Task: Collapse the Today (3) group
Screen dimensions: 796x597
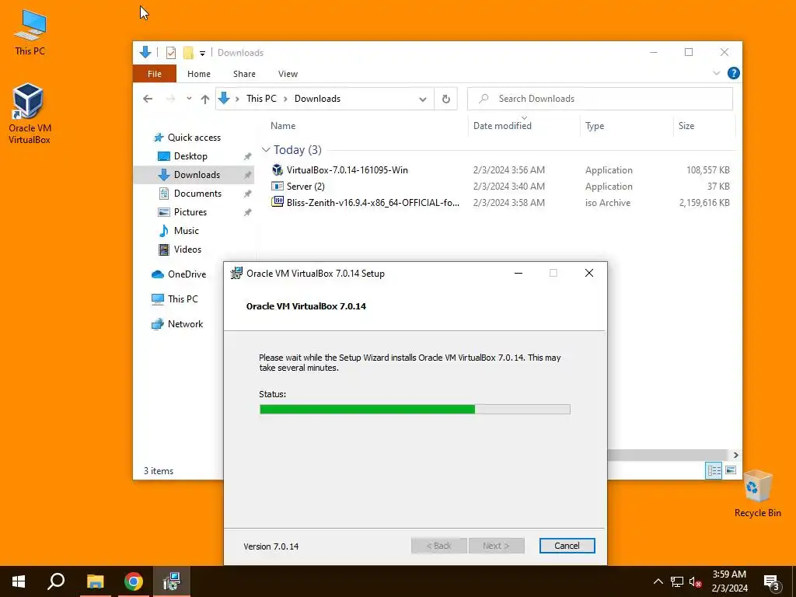Action: pyautogui.click(x=266, y=150)
